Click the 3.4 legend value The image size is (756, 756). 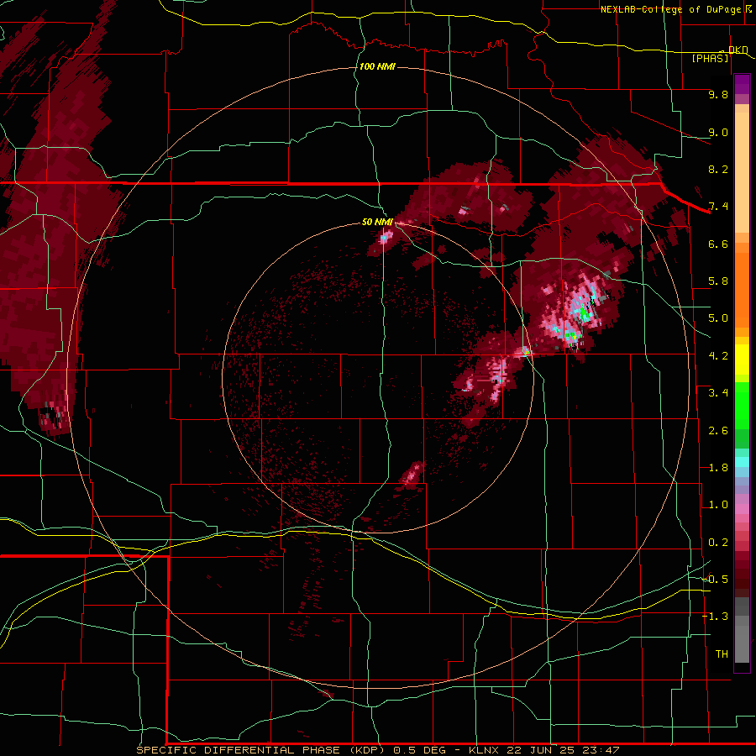(718, 393)
